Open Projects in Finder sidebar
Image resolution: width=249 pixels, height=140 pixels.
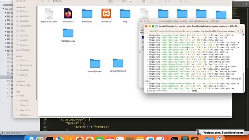(x=24, y=45)
